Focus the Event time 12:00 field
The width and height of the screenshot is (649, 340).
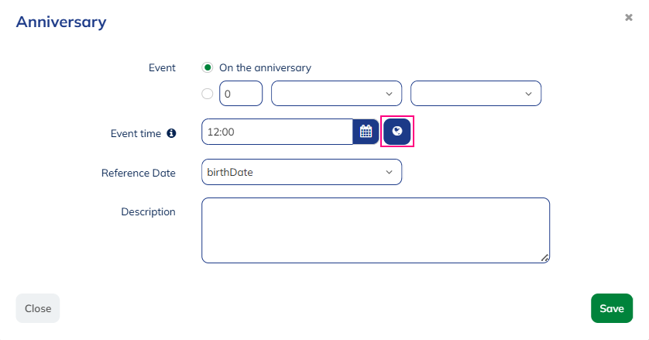coord(277,132)
